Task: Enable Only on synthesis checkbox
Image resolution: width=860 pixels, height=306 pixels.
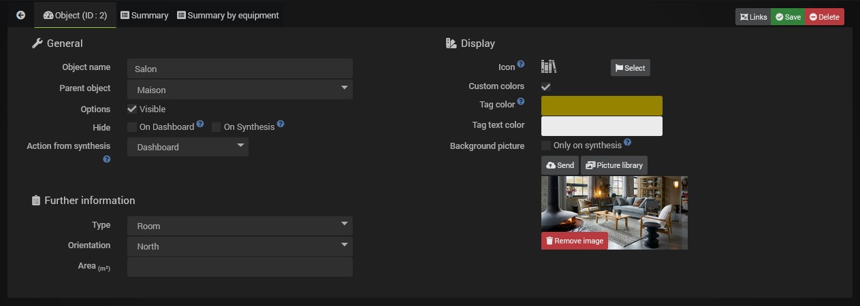Action: 546,146
